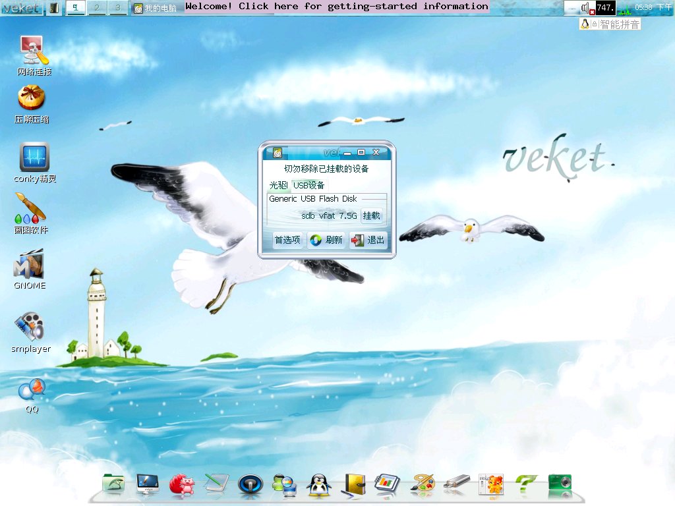Launch the round blue audio player dock icon

point(250,484)
